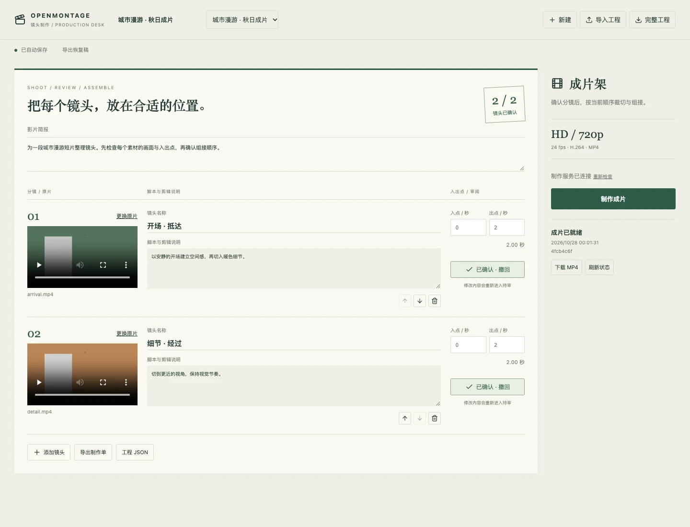Edit the shot name 细节 · 经过

(x=294, y=344)
